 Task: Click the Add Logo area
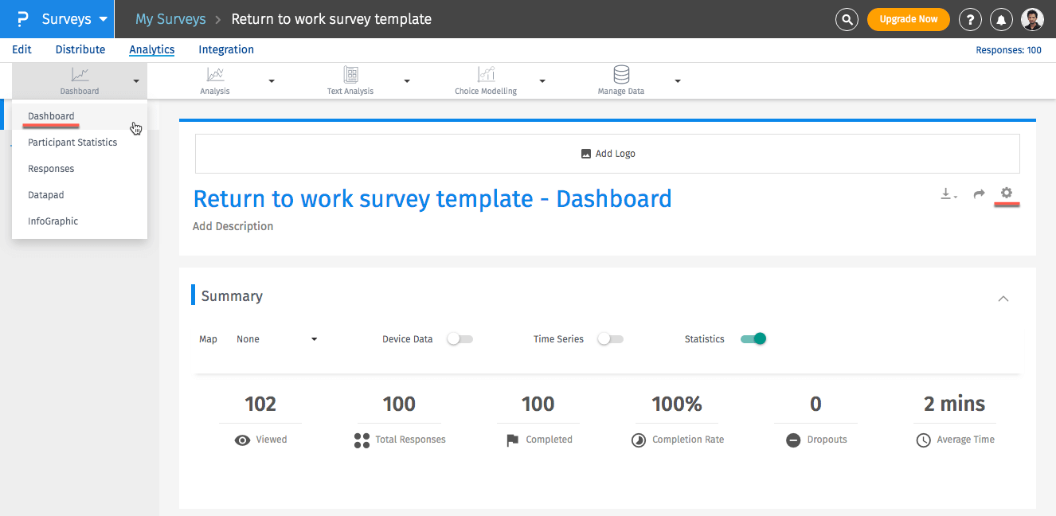pyautogui.click(x=608, y=154)
